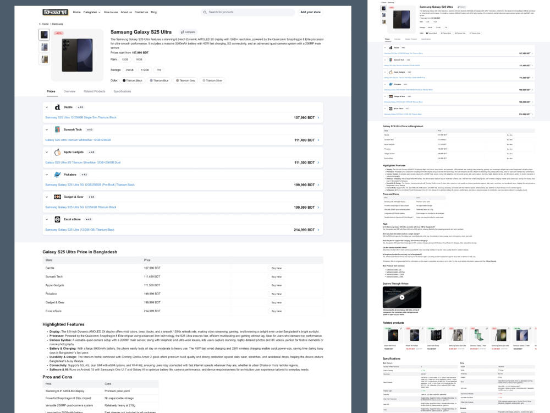Click the Sumash Tech store logo
Image resolution: width=550 pixels, height=413 pixels.
tap(58, 129)
